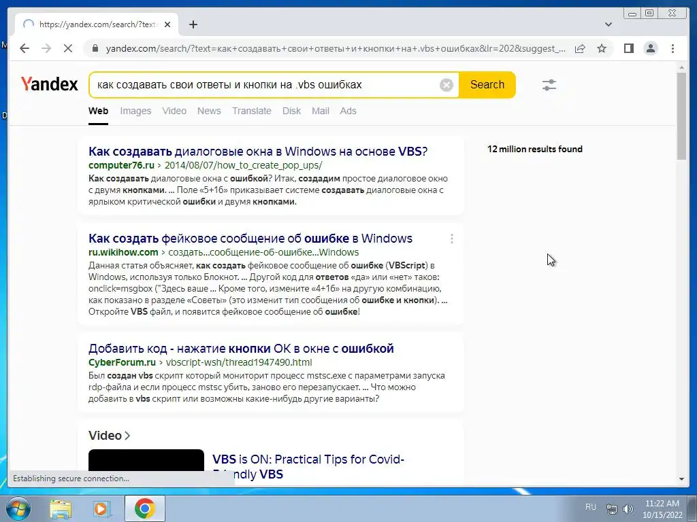Click the page vertical scrollbar thumb
Screen dimensions: 697x522
click(681, 116)
